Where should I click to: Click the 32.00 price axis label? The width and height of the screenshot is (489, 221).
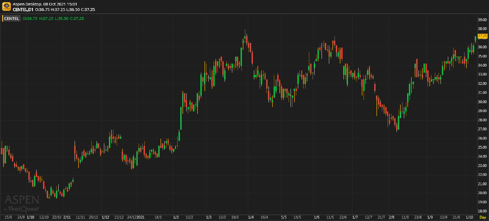[x=482, y=84]
